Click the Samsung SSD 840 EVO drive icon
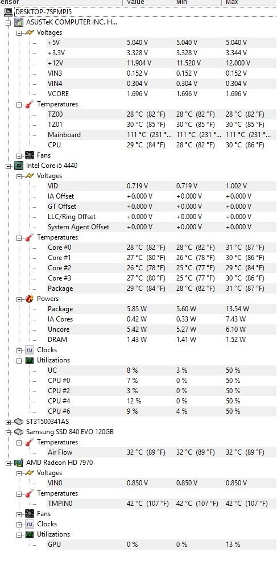Image resolution: width=277 pixels, height=569 pixels. point(19,432)
